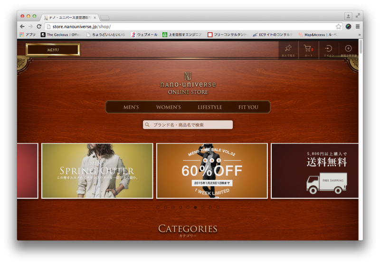The width and height of the screenshot is (380, 264).
Task: Open the WOMEN'S navigation tab
Action: [168, 107]
